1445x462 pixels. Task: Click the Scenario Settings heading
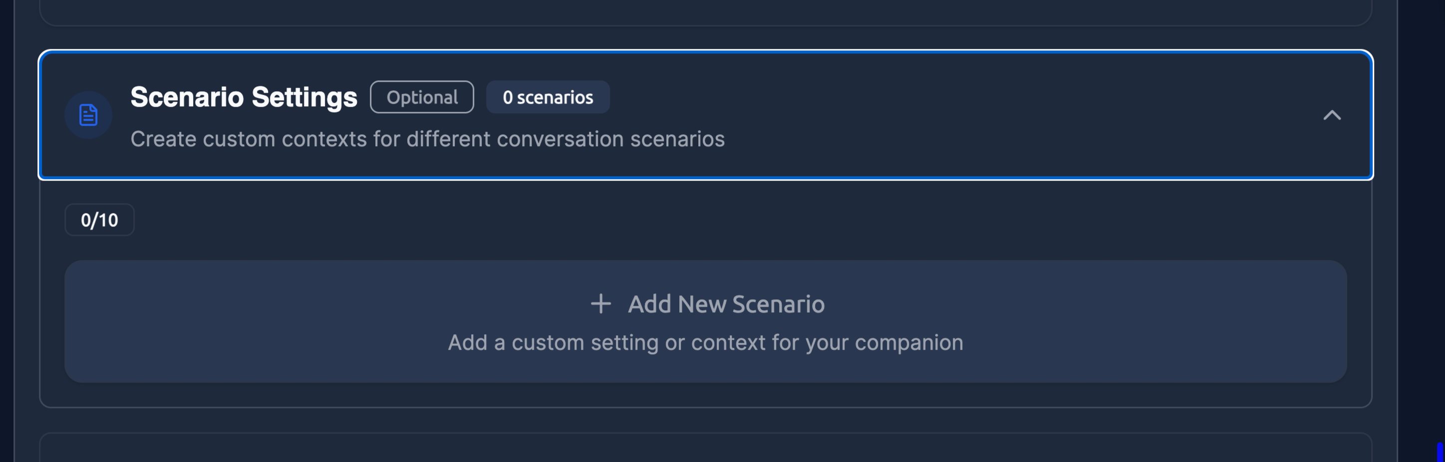click(244, 97)
